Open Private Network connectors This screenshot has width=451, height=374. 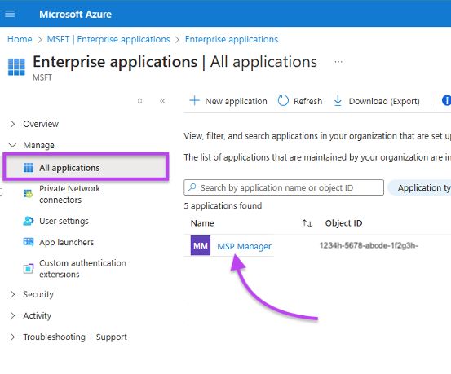[x=69, y=194]
